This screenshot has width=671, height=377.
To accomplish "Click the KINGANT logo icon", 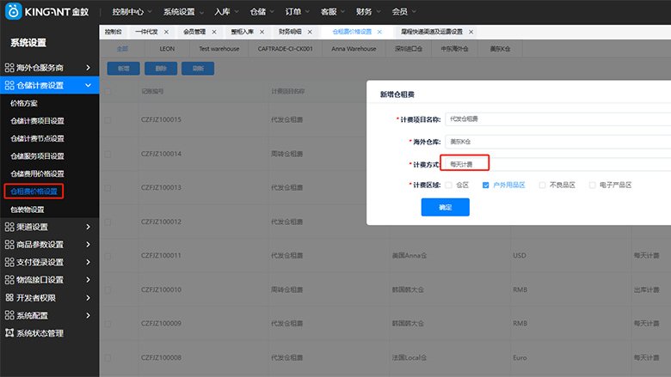I will tap(13, 11).
